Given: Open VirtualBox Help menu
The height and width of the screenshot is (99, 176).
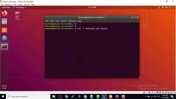Looking at the screenshot, I should pyautogui.click(x=33, y=4).
